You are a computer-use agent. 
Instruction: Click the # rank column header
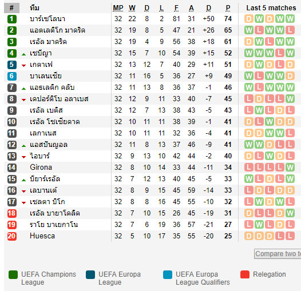pyautogui.click(x=11, y=8)
